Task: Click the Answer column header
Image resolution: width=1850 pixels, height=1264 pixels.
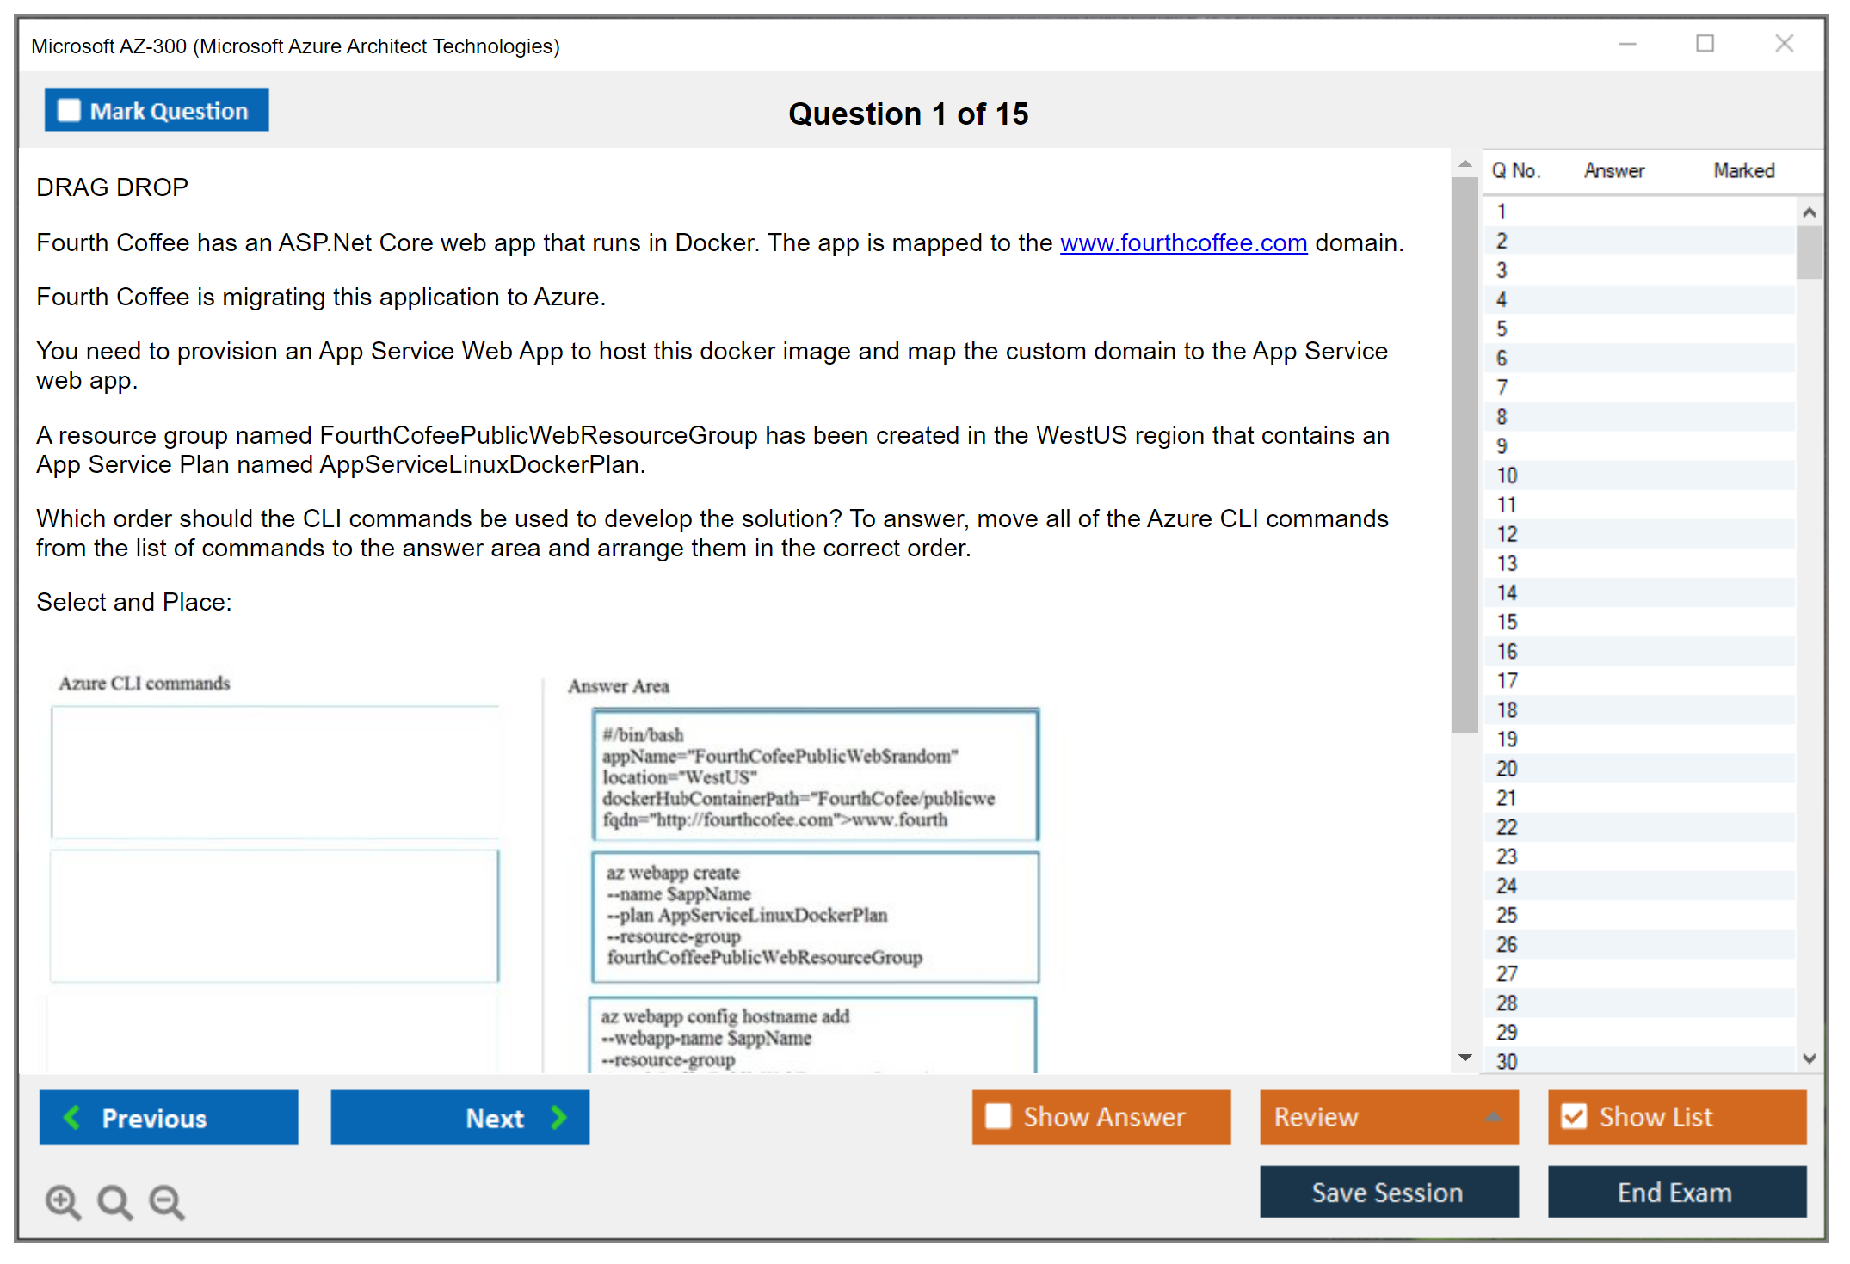Action: (x=1613, y=170)
